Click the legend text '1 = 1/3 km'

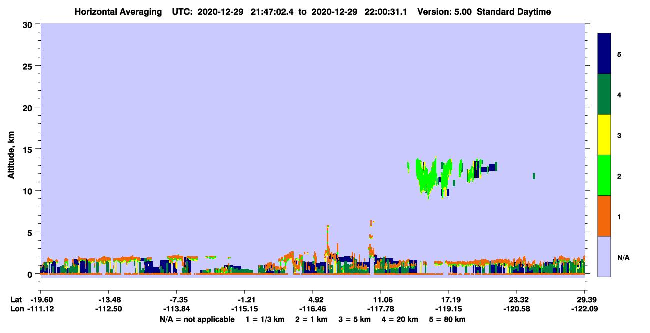[265, 319]
